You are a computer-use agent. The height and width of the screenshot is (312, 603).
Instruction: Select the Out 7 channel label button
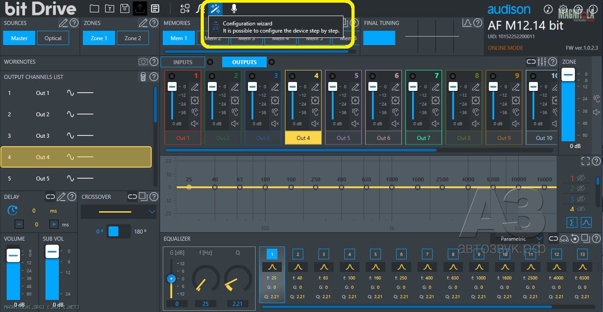pyautogui.click(x=424, y=138)
